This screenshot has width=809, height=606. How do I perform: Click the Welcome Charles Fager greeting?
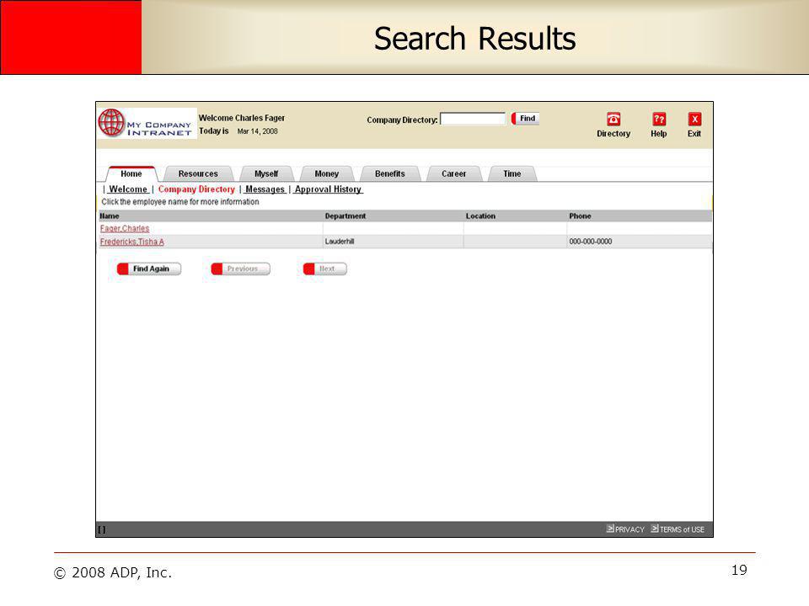[242, 118]
